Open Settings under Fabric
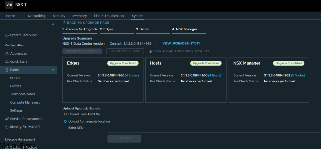Viewport: 321px width, 149px height. pos(16,110)
